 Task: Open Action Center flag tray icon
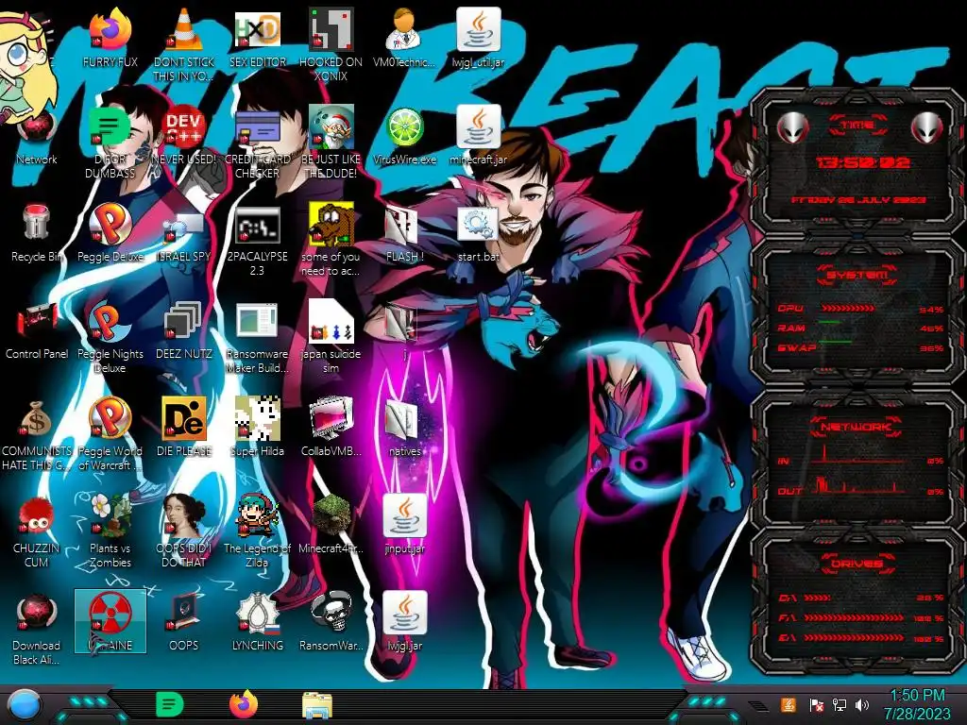[817, 704]
